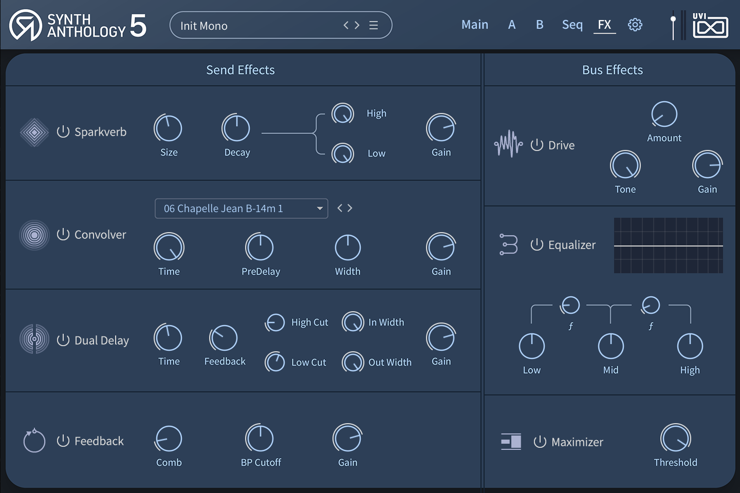Click the Dual Delay effect icon
740x493 pixels.
(34, 339)
